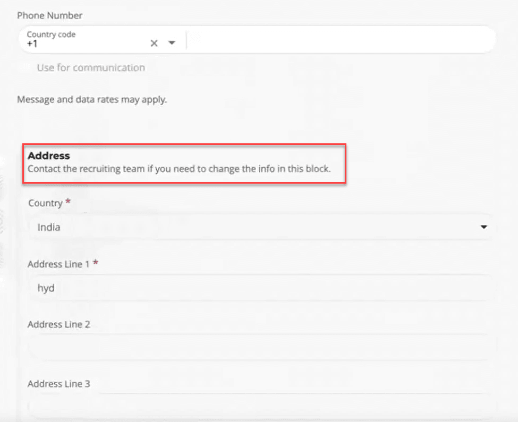This screenshot has height=422, width=518.
Task: Click the Message and data rates may apply text
Action: tap(92, 99)
